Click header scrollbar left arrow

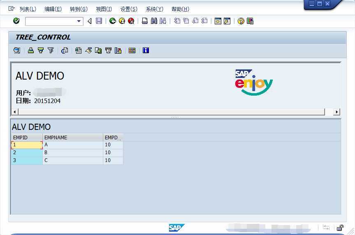(x=15, y=112)
